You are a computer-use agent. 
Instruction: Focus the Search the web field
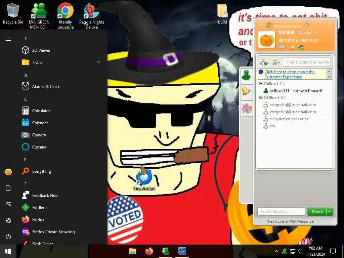281,212
